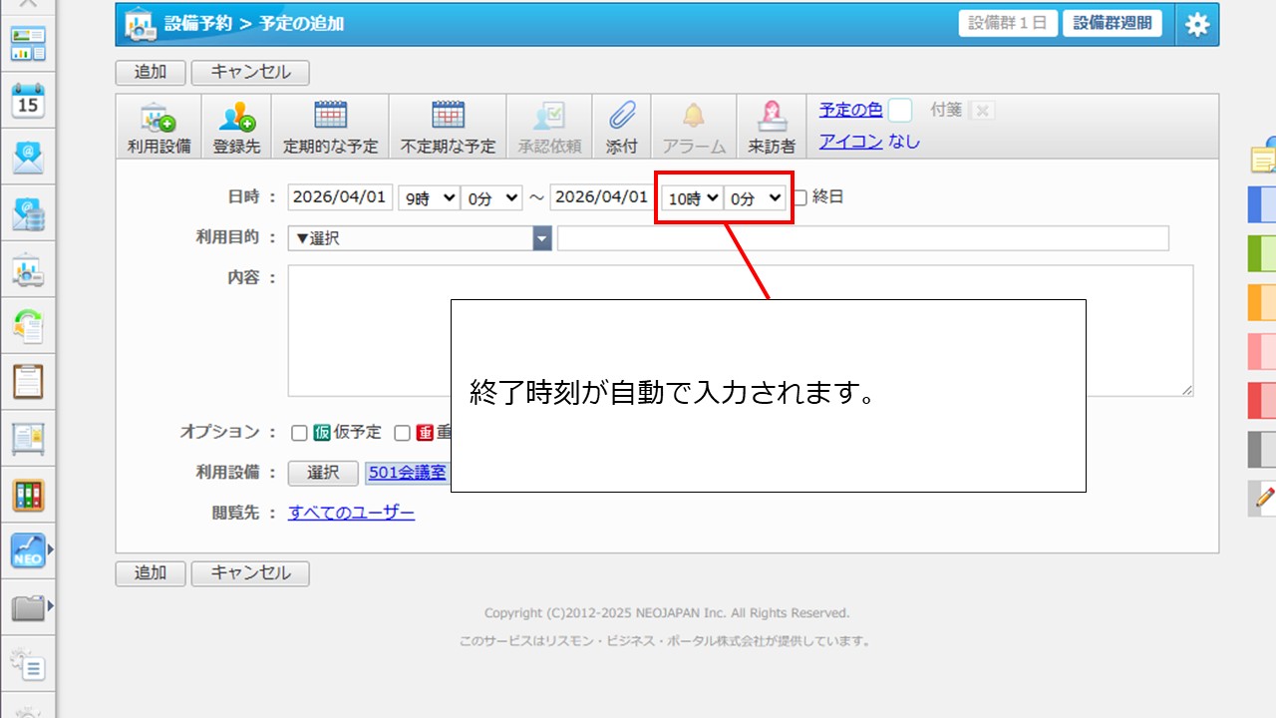This screenshot has height=718, width=1276.
Task: Expand the start hour 9時 dropdown
Action: tap(428, 197)
